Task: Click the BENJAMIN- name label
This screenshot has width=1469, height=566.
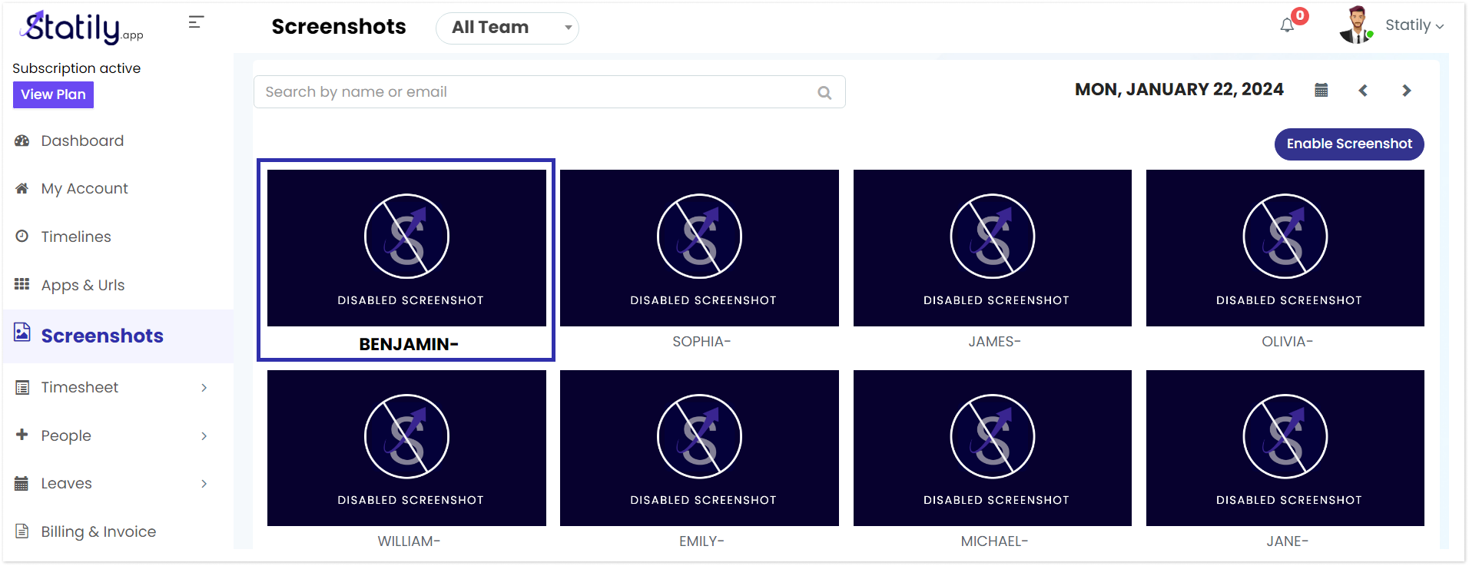Action: pos(409,344)
